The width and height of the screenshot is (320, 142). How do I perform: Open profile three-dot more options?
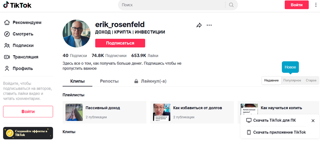point(209,25)
